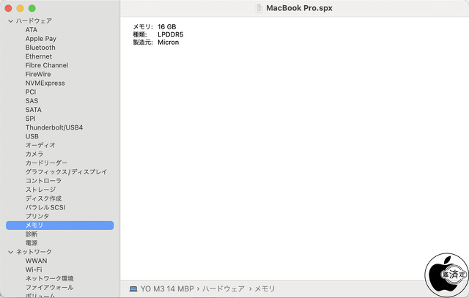This screenshot has height=298, width=469.
Task: Click the laptop icon in path bar
Action: (133, 289)
